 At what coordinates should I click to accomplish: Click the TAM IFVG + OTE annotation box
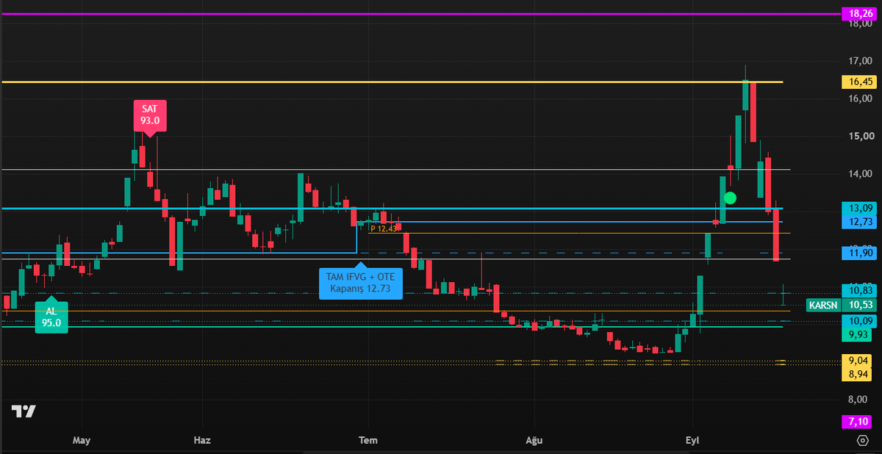pos(361,284)
